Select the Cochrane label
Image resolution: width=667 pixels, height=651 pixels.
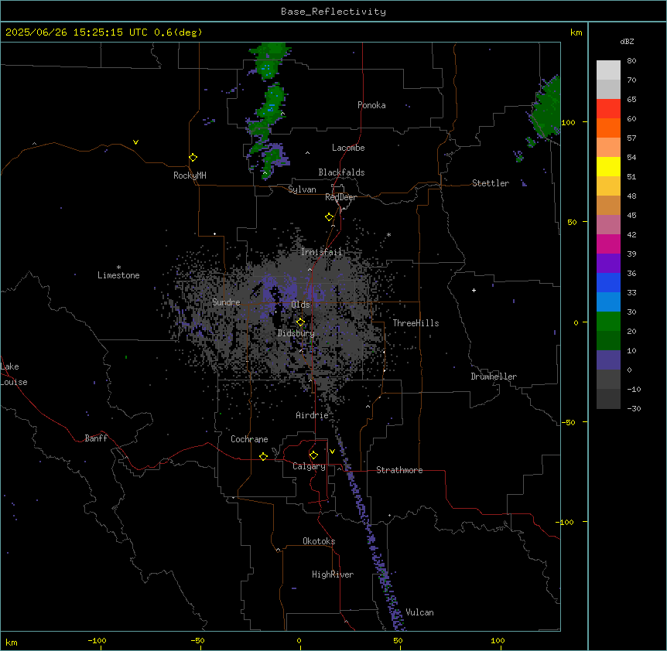coord(249,439)
